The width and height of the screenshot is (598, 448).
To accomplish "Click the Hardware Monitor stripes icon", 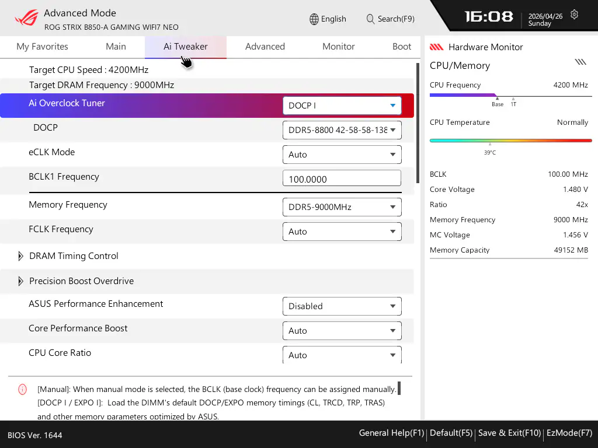I will tap(437, 47).
